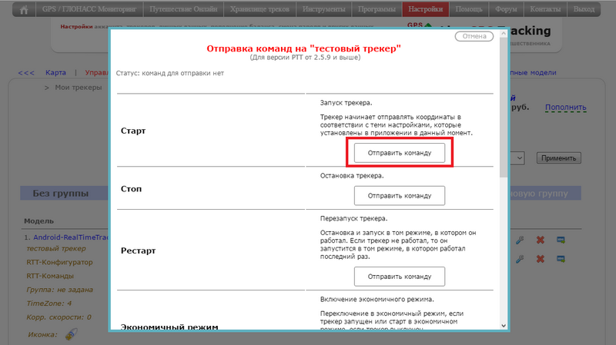Click the wrench settings icon for tracker
616x345 pixels.
tap(521, 240)
